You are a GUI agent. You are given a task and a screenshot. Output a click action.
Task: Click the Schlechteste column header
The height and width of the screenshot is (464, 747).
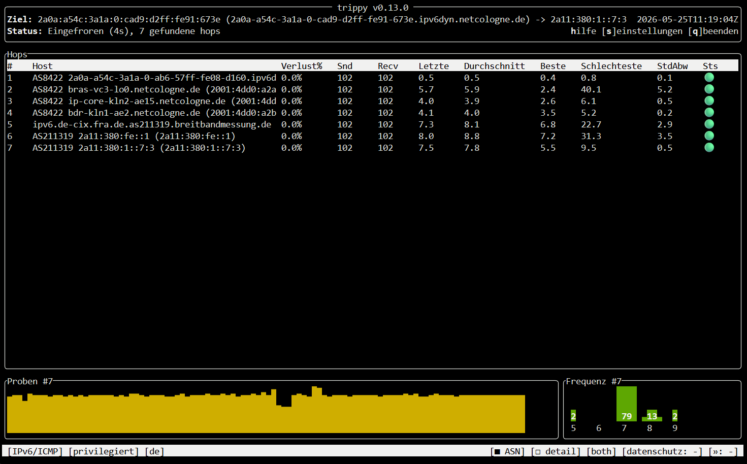tap(611, 66)
